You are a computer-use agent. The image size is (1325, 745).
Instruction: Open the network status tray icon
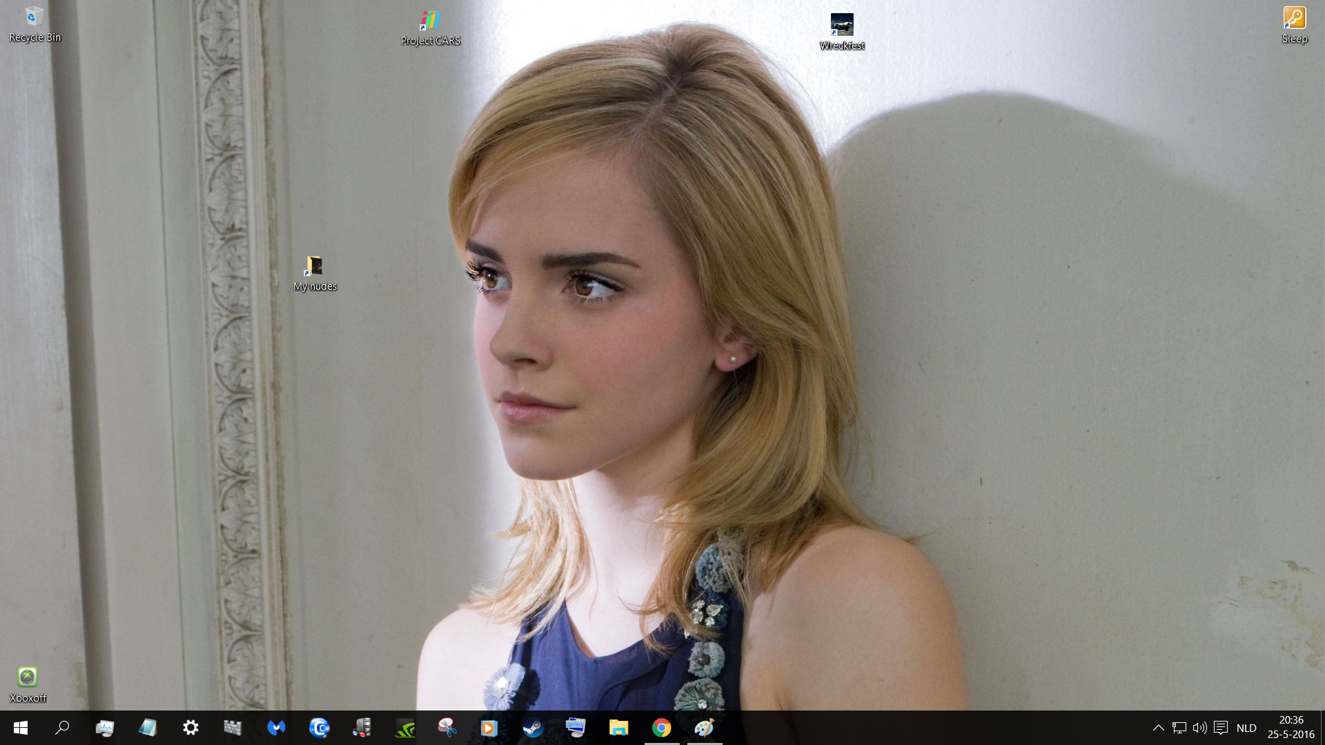coord(1179,728)
